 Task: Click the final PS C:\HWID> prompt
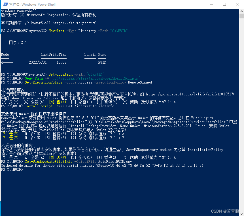click(x=12, y=169)
